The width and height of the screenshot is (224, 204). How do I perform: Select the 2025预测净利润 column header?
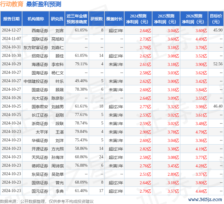click(166, 19)
